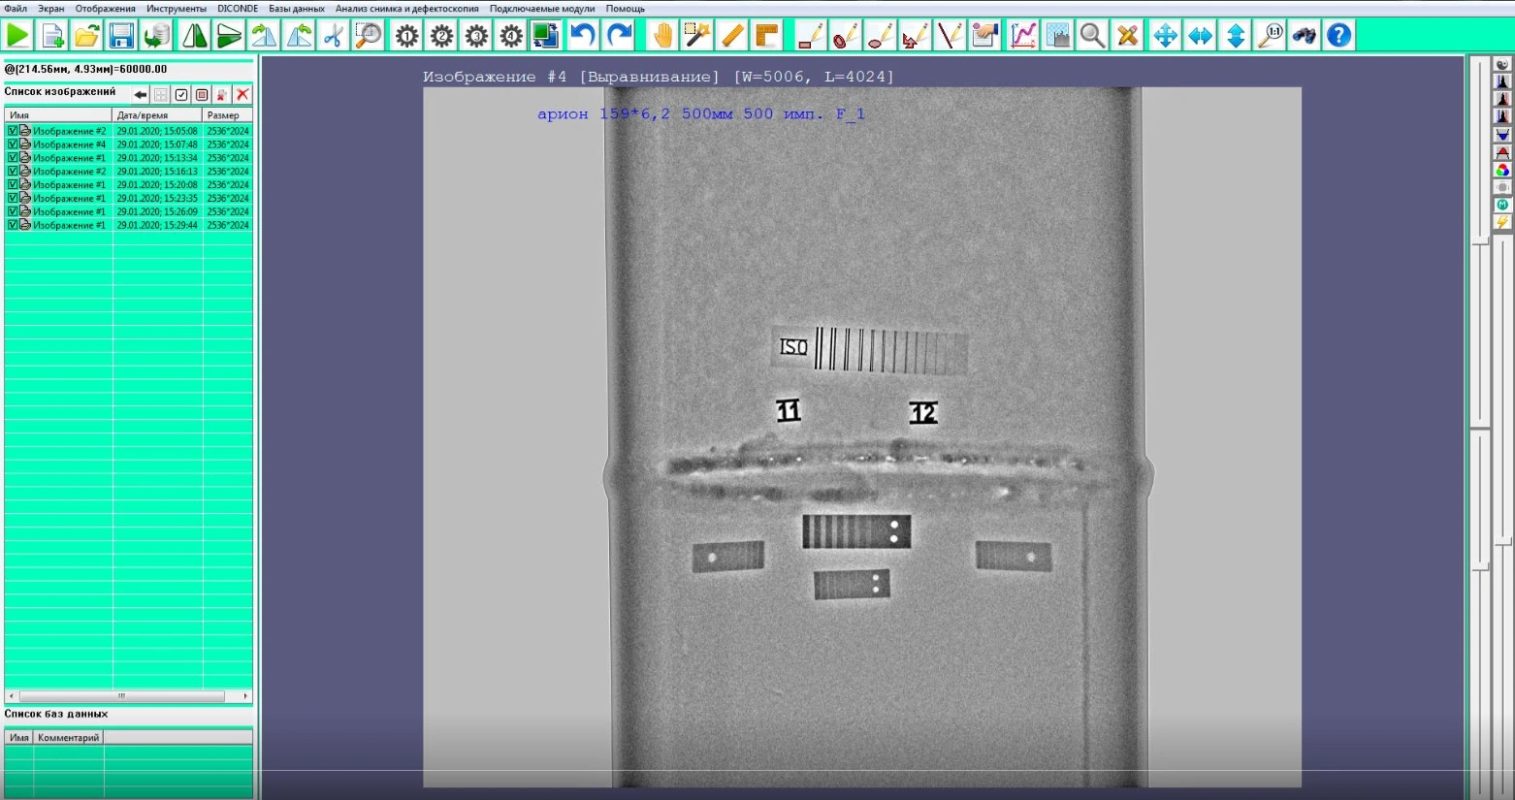Click the red X delete image button
The width and height of the screenshot is (1515, 800).
tap(242, 94)
